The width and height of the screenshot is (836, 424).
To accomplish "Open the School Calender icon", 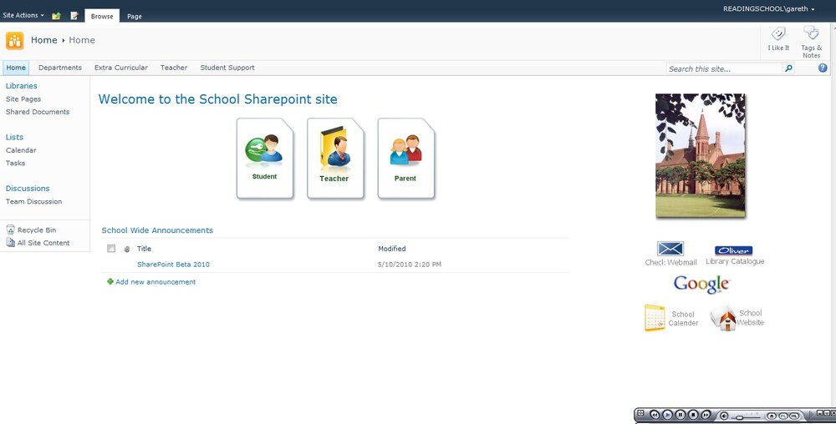I will point(655,318).
